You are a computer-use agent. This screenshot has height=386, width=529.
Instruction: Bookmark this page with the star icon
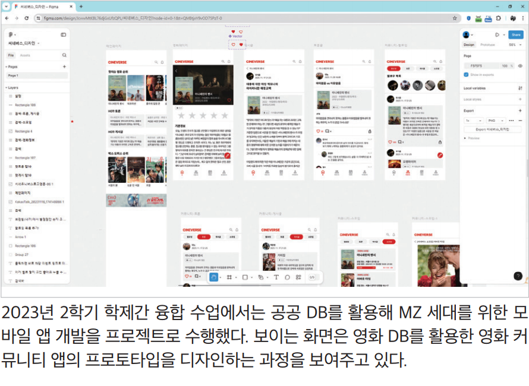(455, 18)
